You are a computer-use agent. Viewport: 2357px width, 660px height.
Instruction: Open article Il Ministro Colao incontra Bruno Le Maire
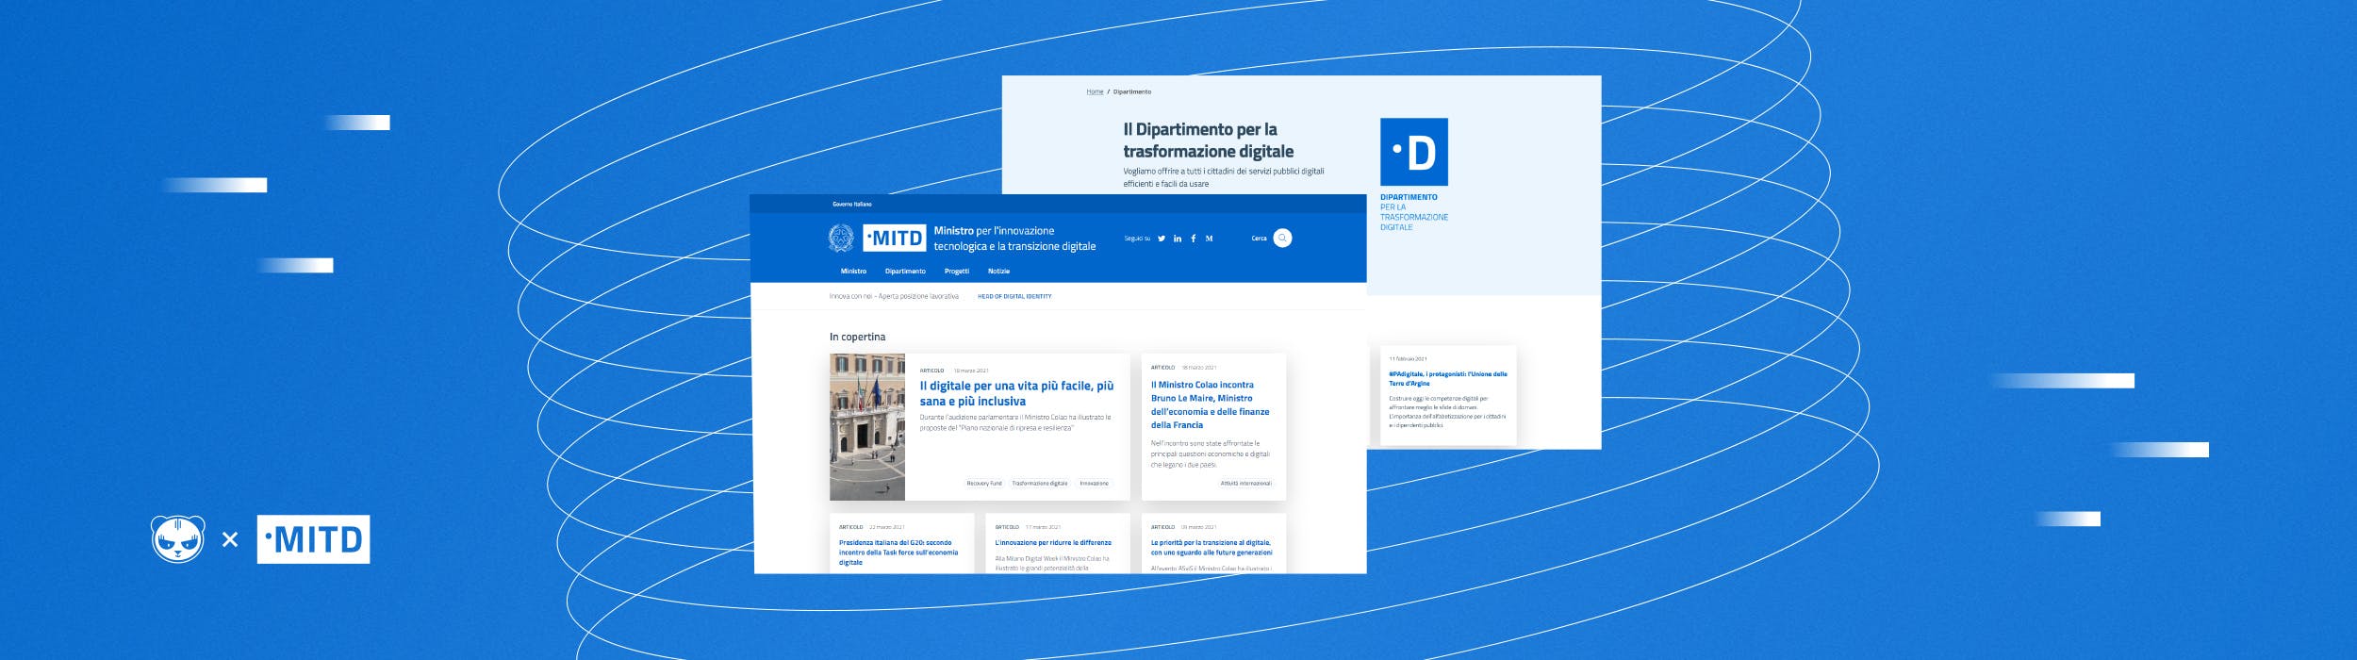(1211, 405)
